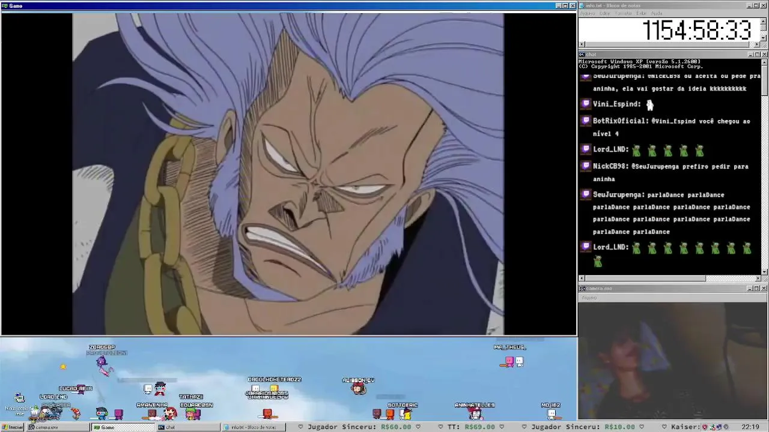
Task: Click the Twitch badge beside Vini_Espind
Action: 586,104
